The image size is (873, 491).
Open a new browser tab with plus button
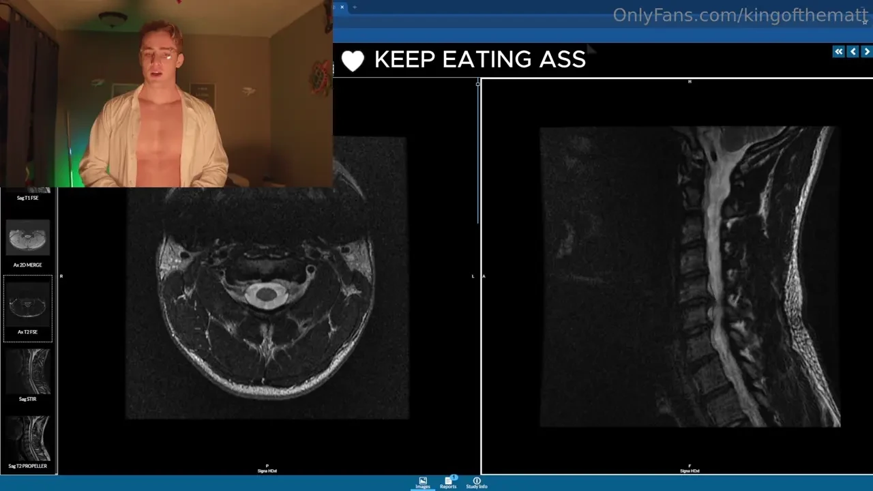click(x=354, y=7)
